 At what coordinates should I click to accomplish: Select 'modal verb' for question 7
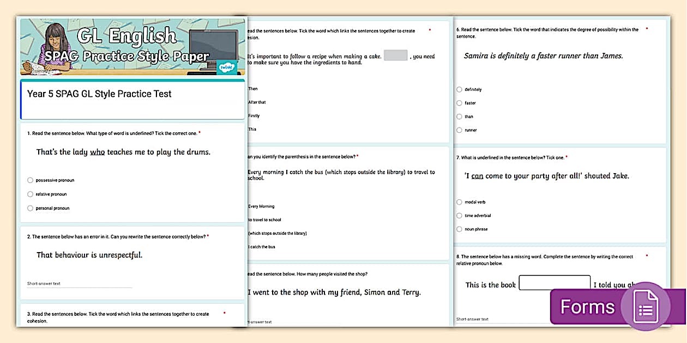coord(459,201)
